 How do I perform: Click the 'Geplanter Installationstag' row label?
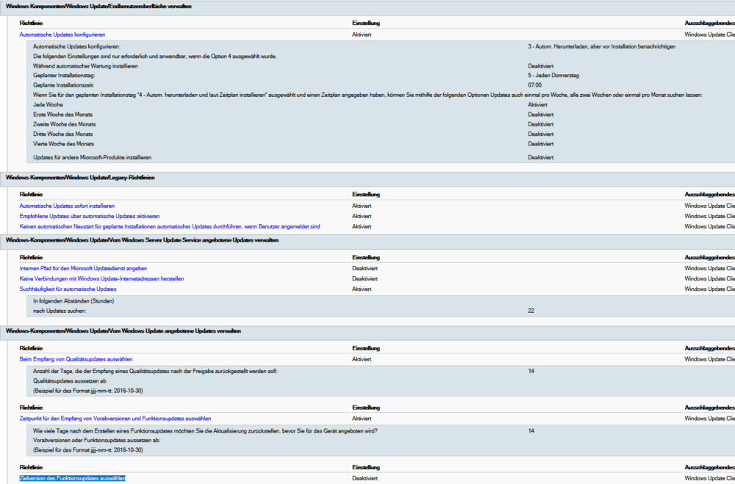(x=64, y=76)
